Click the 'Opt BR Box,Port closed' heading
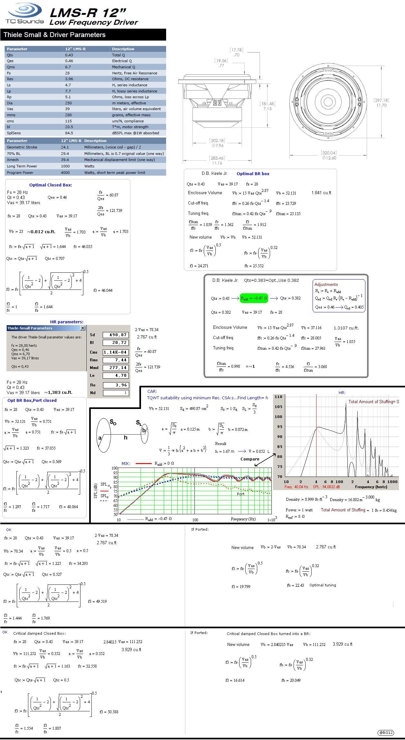The height and width of the screenshot is (740, 405). 32,400
